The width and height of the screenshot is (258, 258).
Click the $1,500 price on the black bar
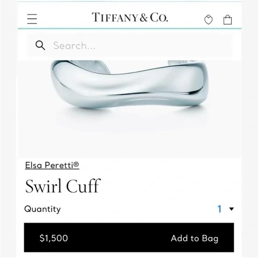tap(54, 238)
